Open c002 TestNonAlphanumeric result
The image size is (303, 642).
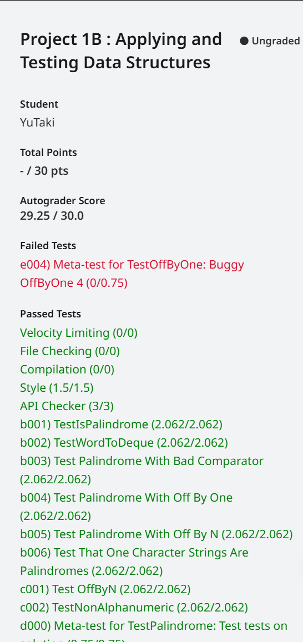pos(134,608)
